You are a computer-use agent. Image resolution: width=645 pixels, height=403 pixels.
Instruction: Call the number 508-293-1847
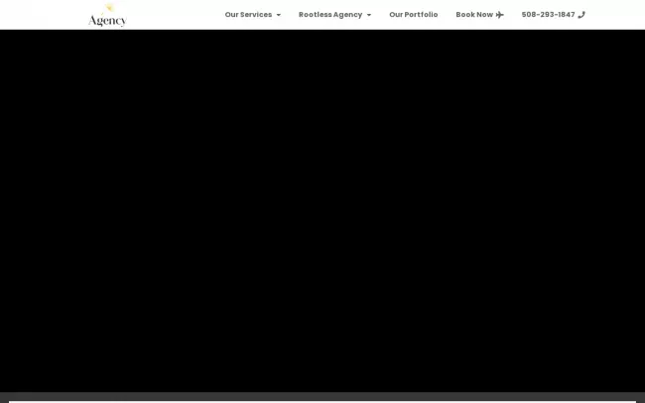[548, 15]
